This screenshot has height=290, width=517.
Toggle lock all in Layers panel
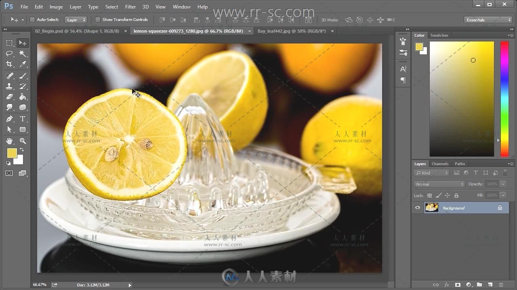tap(456, 195)
